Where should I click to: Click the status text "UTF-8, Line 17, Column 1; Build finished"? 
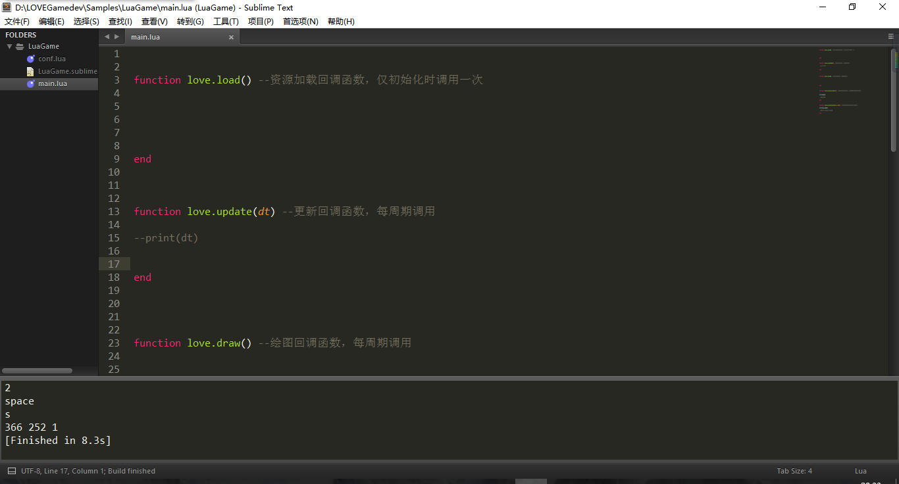pos(88,471)
